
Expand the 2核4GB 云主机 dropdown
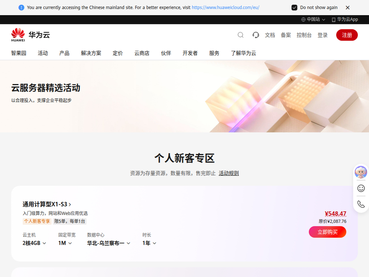click(34, 243)
